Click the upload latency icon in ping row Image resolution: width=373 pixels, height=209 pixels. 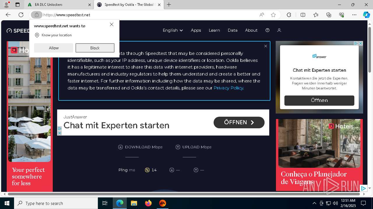point(196,170)
